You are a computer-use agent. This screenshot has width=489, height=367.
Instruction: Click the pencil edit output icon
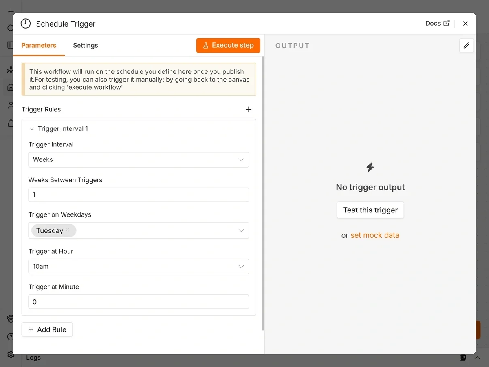[467, 45]
